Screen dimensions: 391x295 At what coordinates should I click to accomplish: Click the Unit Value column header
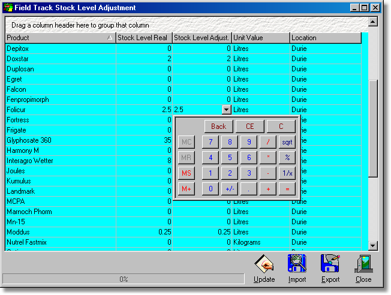coord(261,38)
